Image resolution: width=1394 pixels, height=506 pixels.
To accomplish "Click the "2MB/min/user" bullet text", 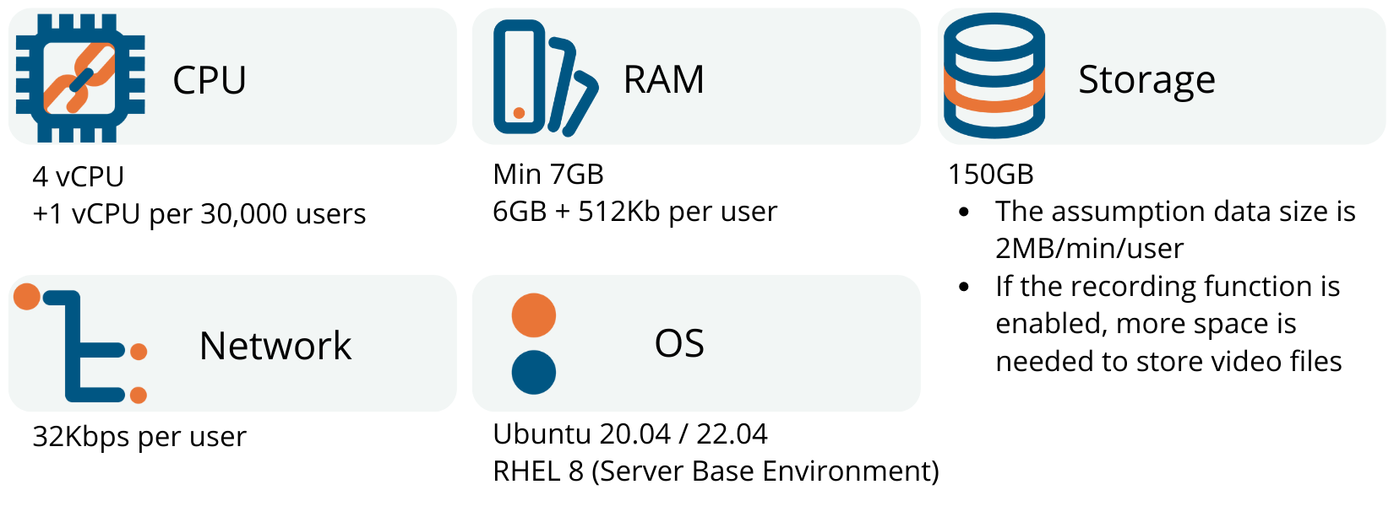I will [1176, 229].
